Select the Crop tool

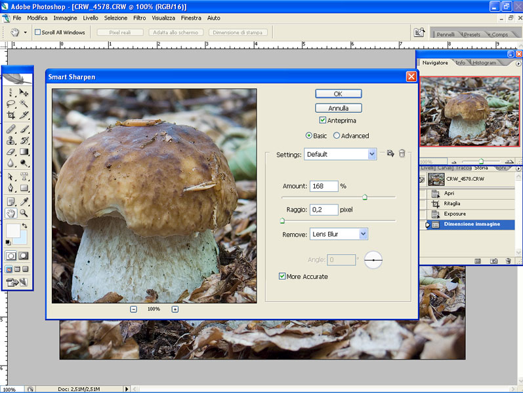pyautogui.click(x=11, y=115)
